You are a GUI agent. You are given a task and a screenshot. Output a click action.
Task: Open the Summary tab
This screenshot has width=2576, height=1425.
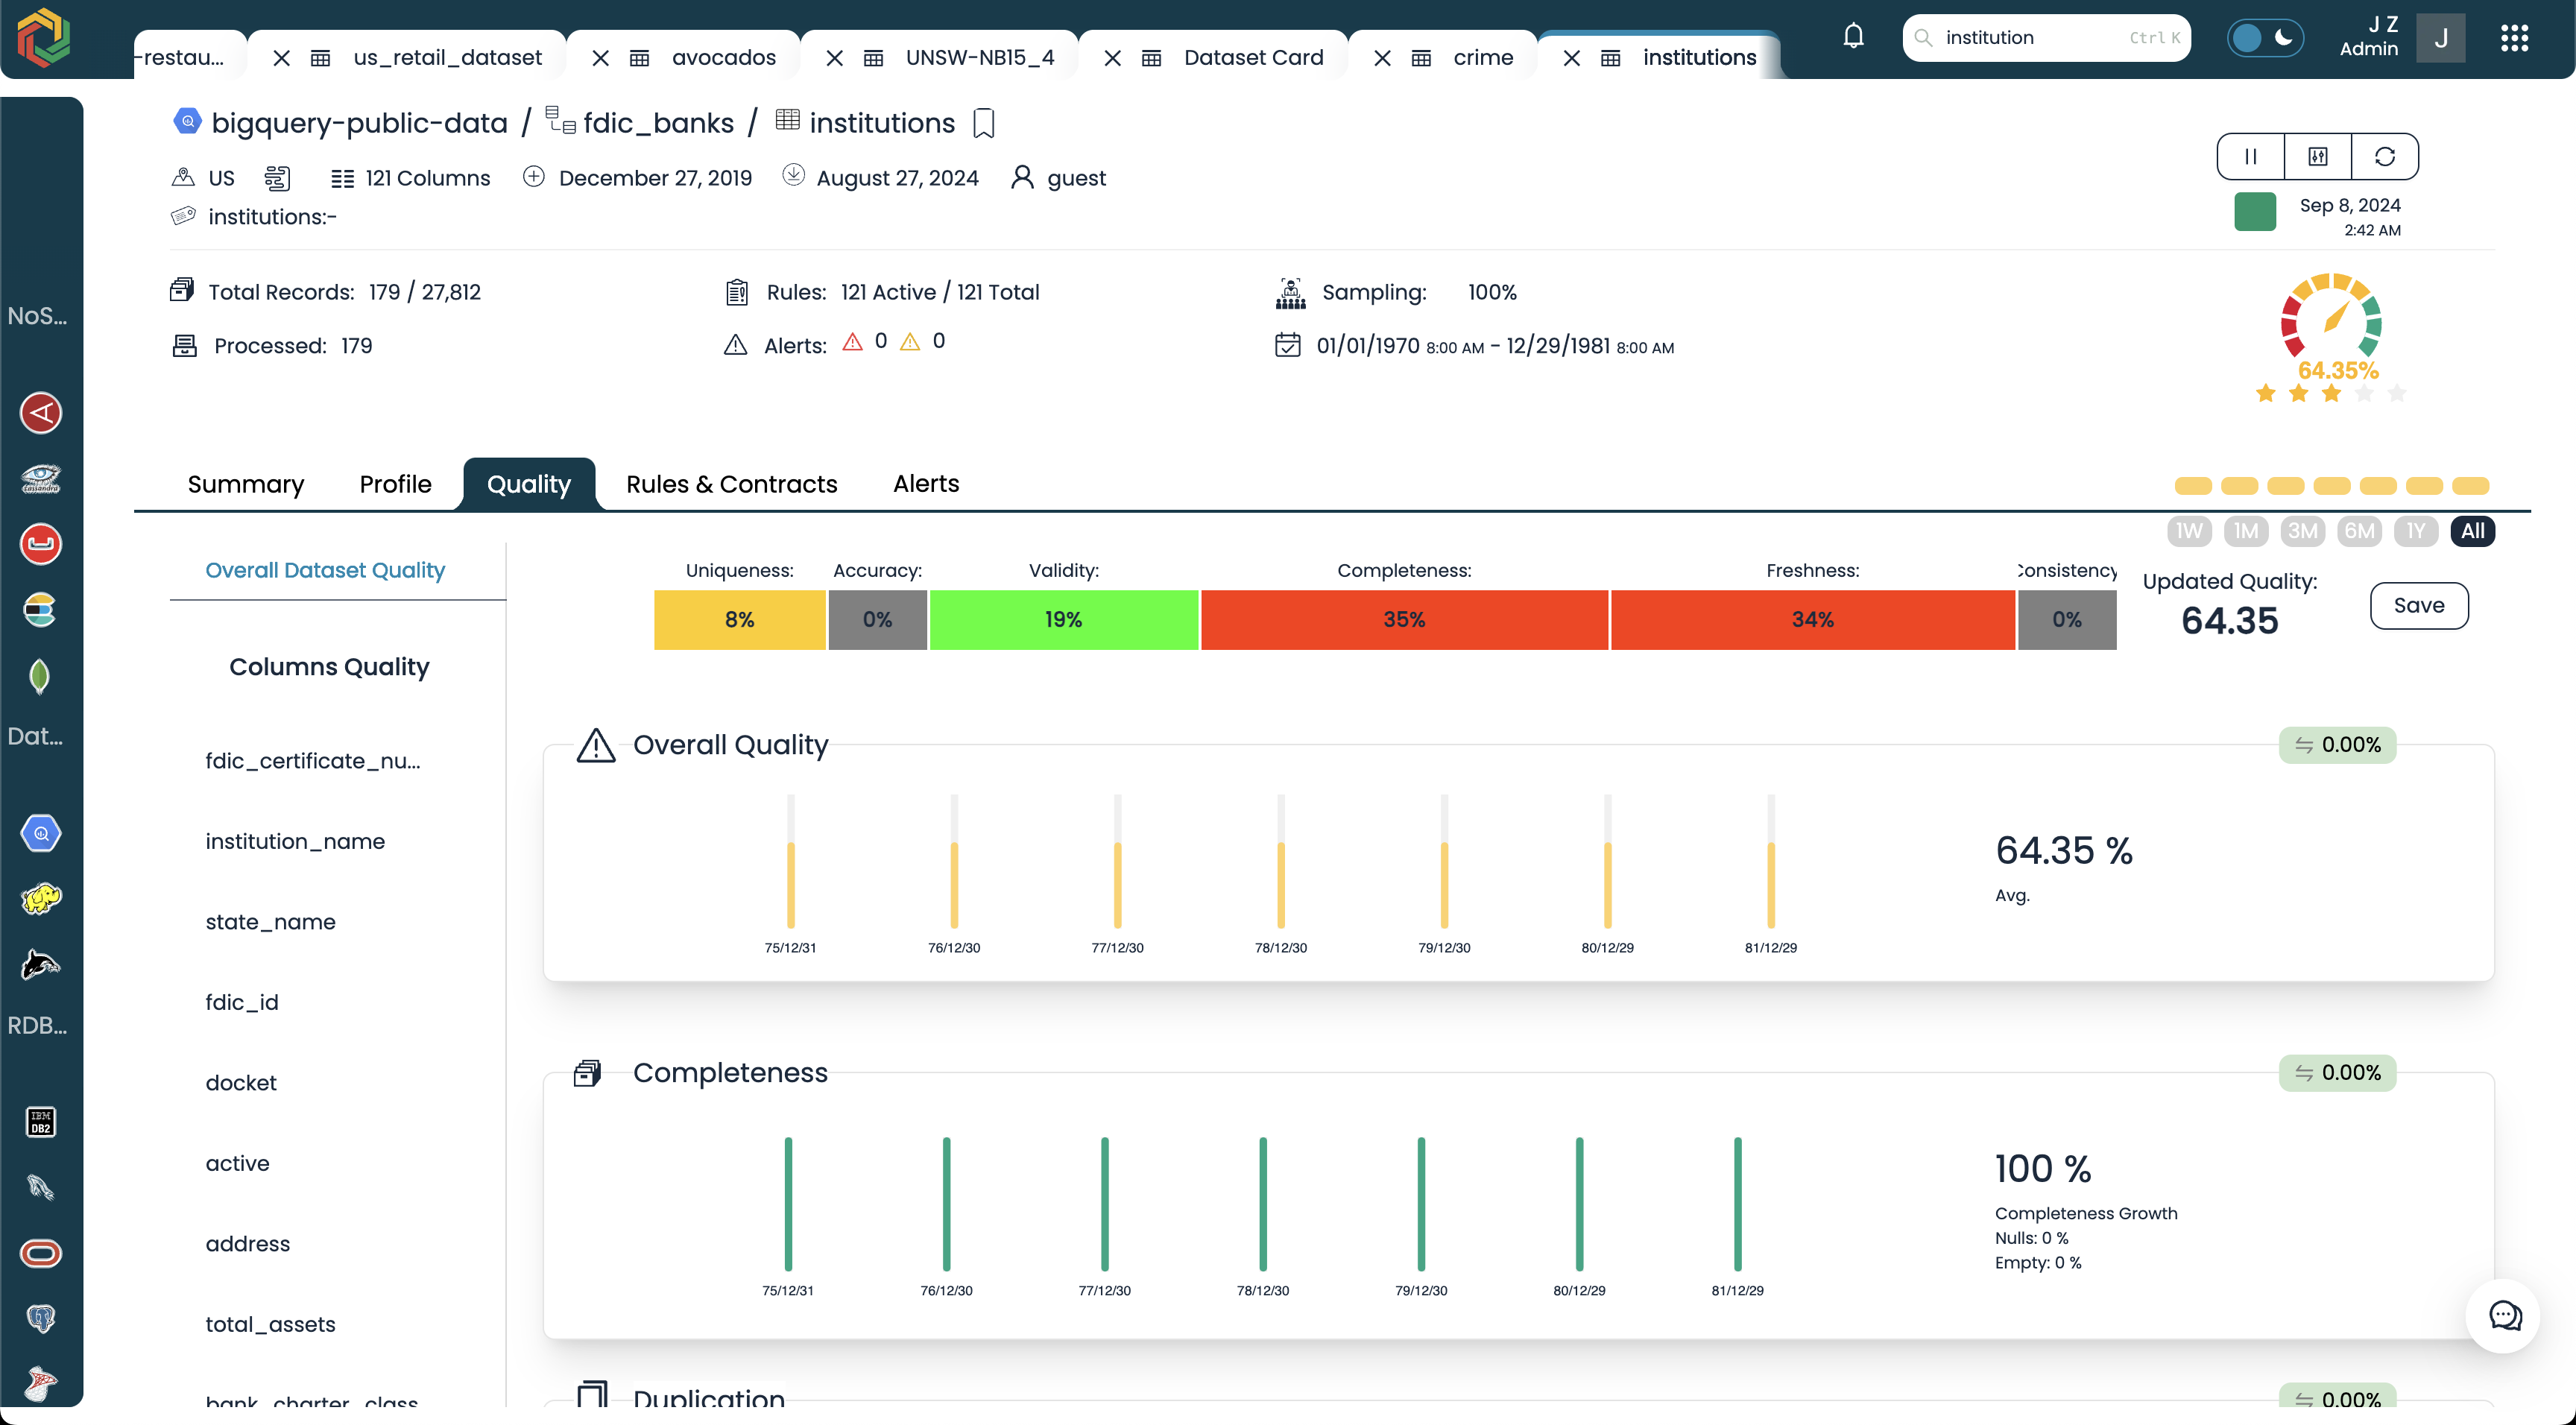(x=246, y=484)
